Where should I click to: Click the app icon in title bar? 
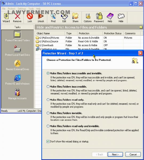[3, 3]
